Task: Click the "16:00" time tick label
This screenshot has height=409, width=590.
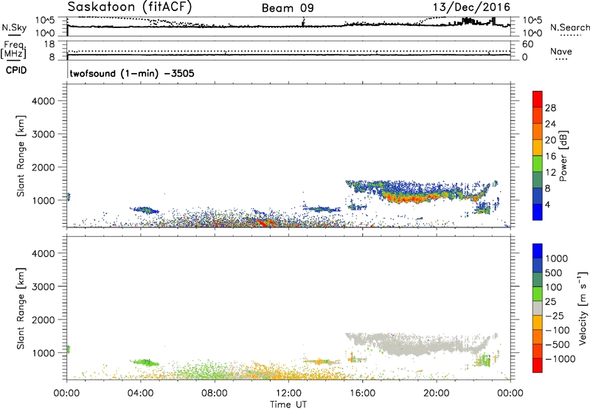Action: tap(362, 393)
